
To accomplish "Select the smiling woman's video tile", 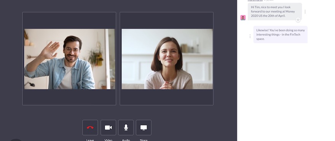I will click(x=167, y=58).
